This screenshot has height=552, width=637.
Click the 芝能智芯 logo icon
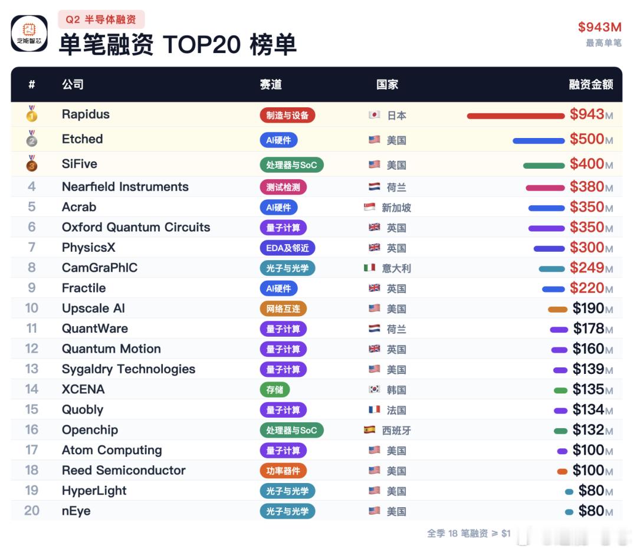coord(29,33)
